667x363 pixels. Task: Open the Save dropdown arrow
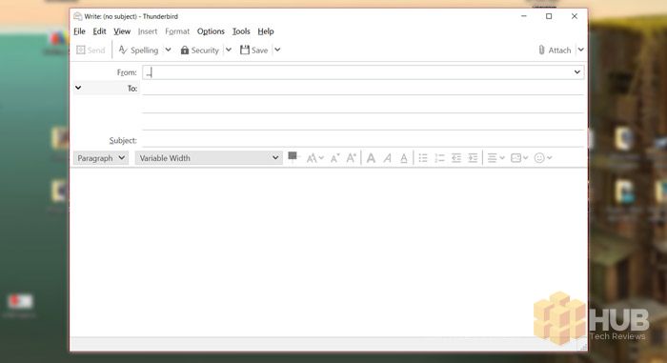[x=277, y=50]
